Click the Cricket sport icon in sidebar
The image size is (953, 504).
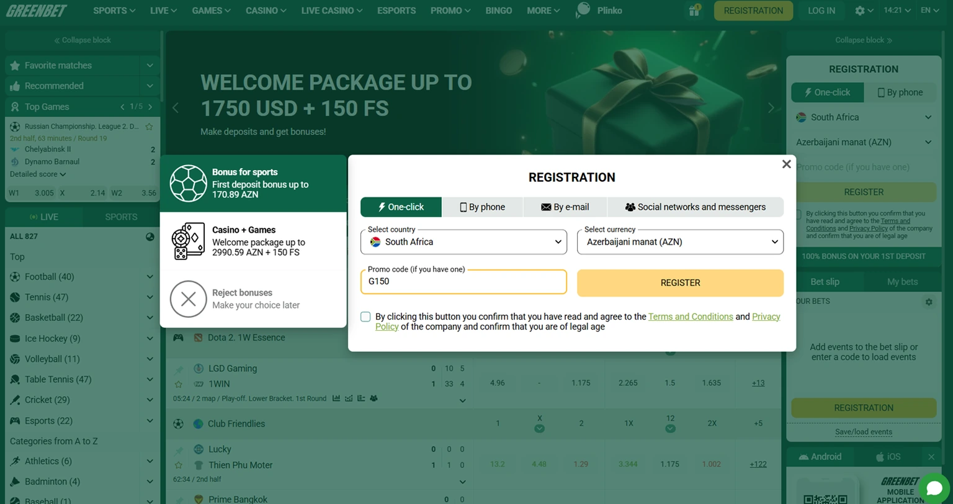click(x=15, y=400)
